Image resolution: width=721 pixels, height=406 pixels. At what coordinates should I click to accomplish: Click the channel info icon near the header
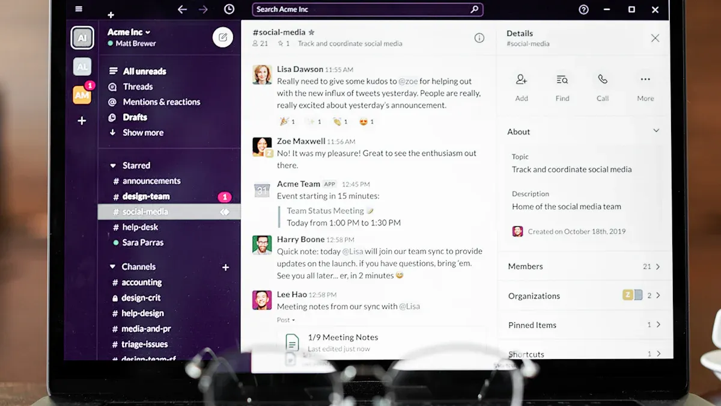point(479,37)
